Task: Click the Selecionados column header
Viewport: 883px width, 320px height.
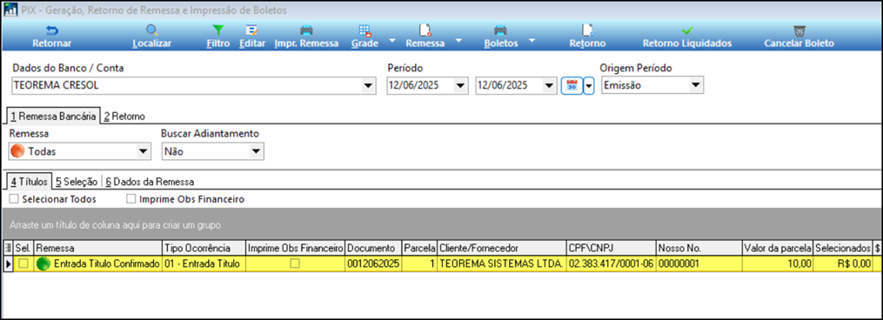Action: [x=842, y=248]
